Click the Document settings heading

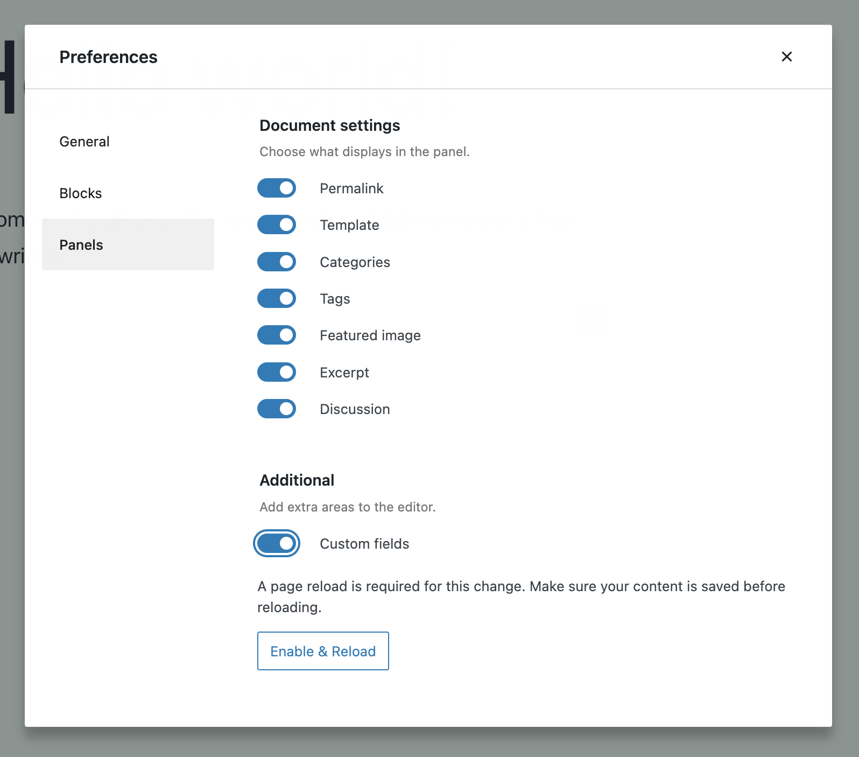tap(330, 125)
